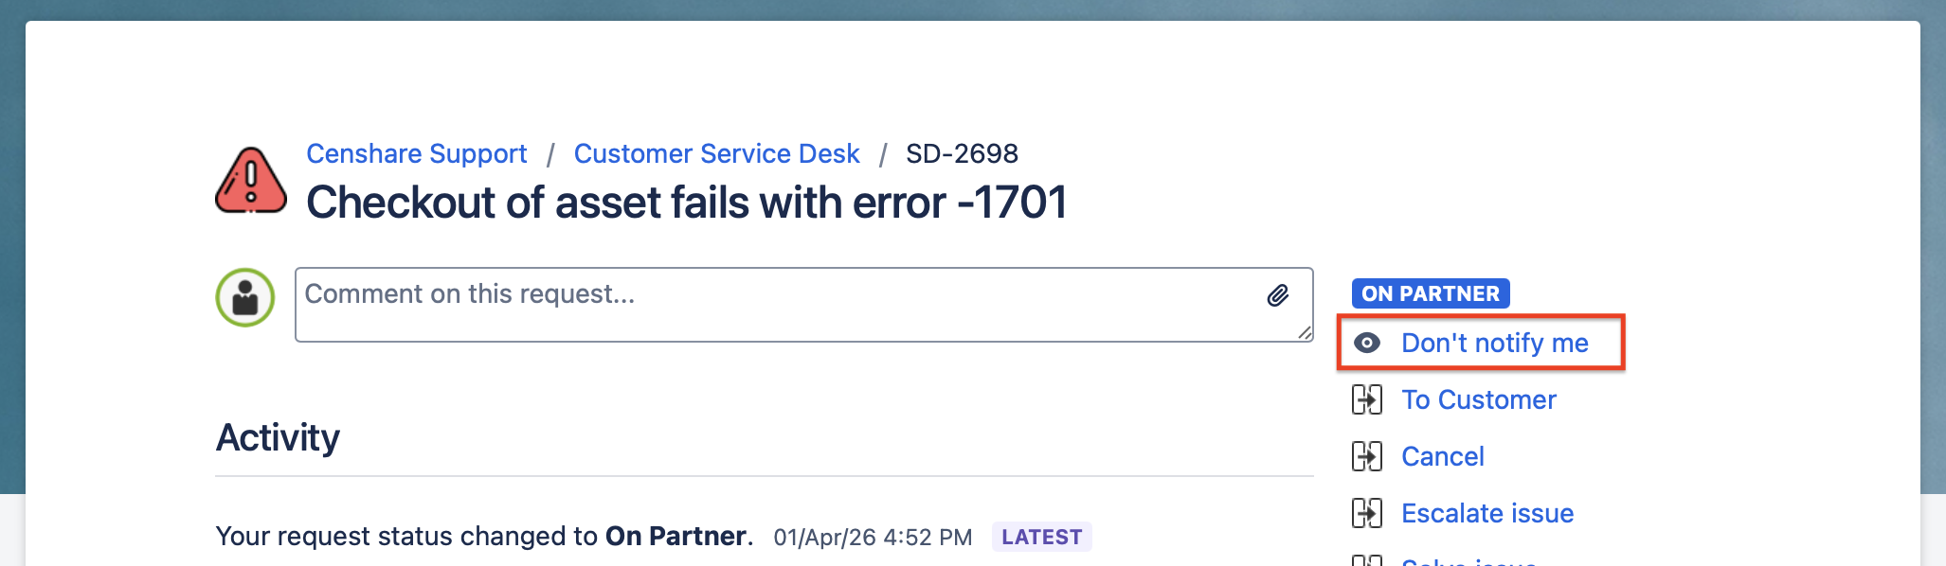
Task: Click the comment box resize handle
Action: tap(1305, 333)
